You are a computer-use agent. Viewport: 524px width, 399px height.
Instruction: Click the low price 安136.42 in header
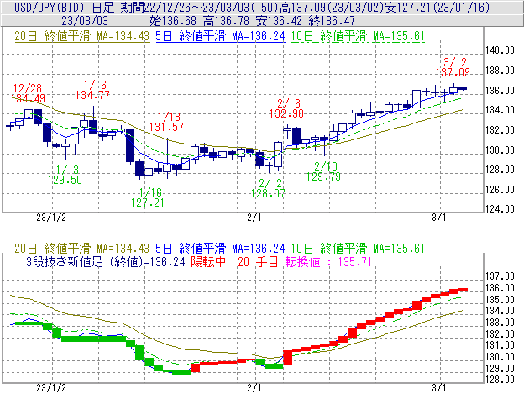point(279,21)
